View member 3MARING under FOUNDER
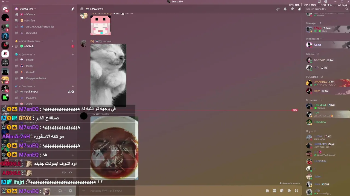 click(328, 83)
